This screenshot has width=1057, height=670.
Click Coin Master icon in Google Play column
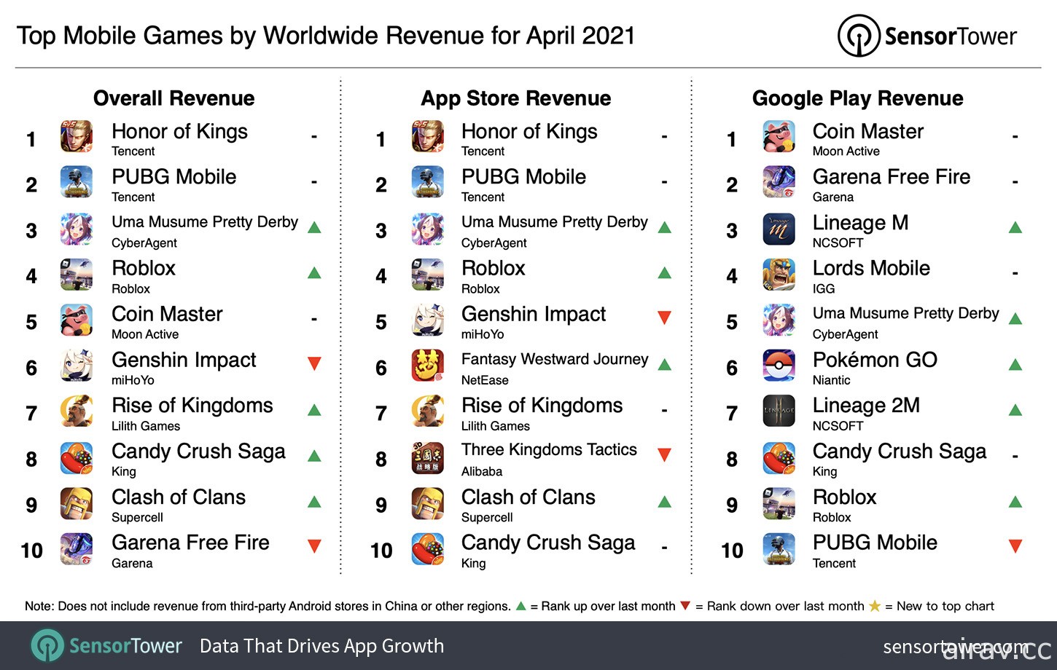779,136
